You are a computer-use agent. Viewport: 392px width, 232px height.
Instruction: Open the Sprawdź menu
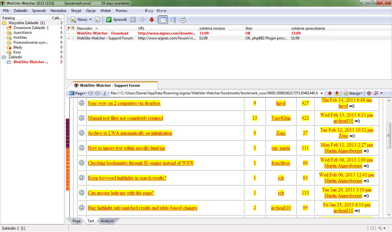pyautogui.click(x=39, y=11)
